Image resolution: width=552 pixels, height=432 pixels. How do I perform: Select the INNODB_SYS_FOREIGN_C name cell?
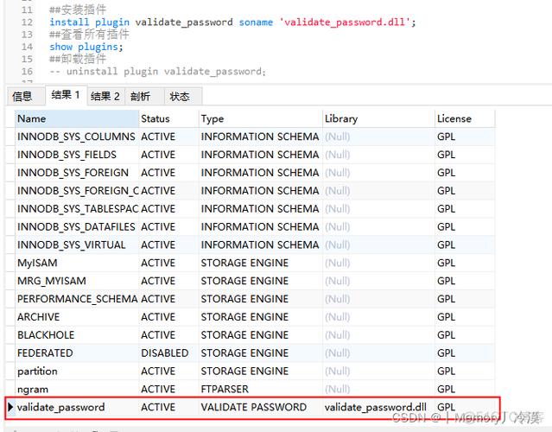pos(77,191)
